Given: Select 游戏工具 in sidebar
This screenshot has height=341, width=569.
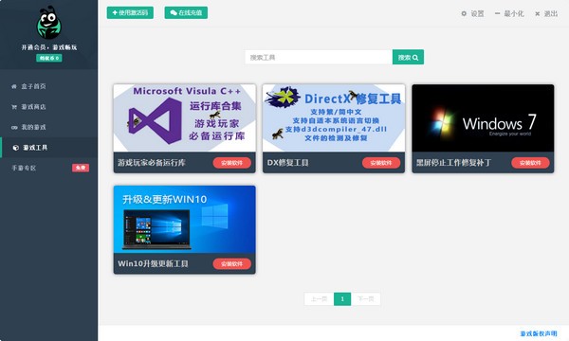Looking at the screenshot, I should [48, 148].
